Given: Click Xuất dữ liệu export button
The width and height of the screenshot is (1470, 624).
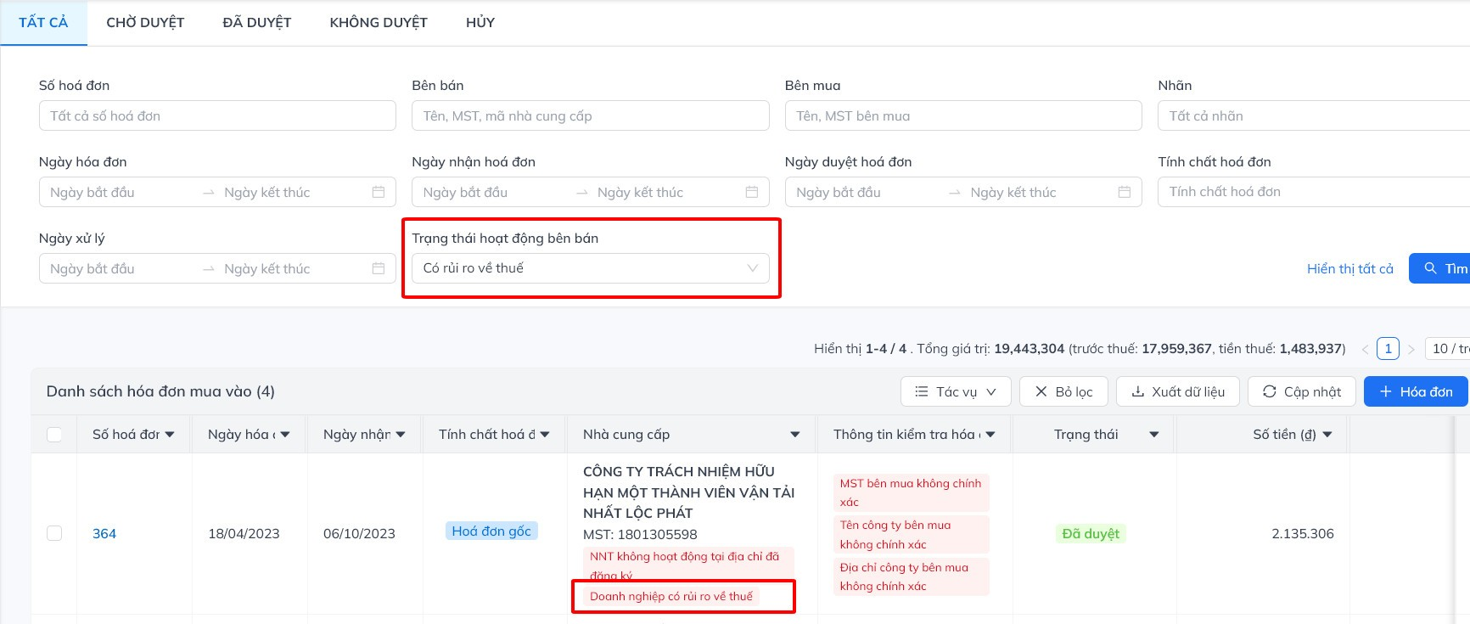Looking at the screenshot, I should point(1177,391).
